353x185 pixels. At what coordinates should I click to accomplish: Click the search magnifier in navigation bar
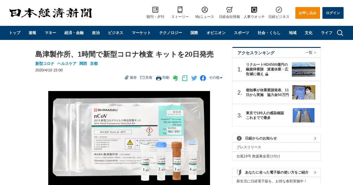click(x=340, y=33)
